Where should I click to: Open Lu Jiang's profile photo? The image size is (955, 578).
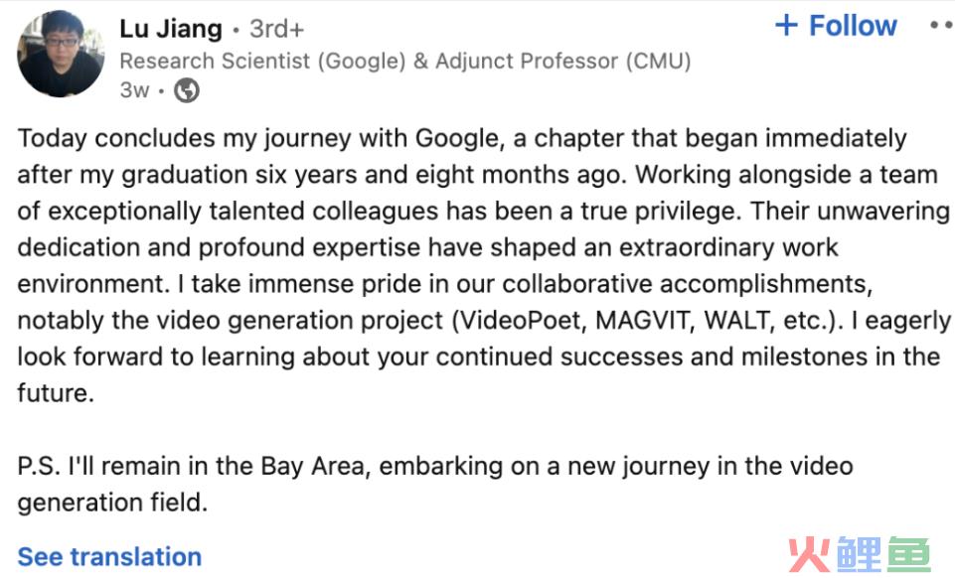(61, 55)
